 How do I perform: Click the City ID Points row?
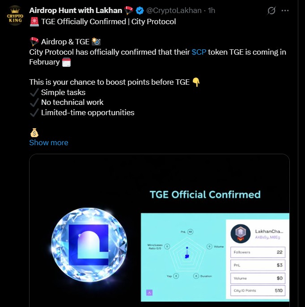pyautogui.click(x=258, y=291)
